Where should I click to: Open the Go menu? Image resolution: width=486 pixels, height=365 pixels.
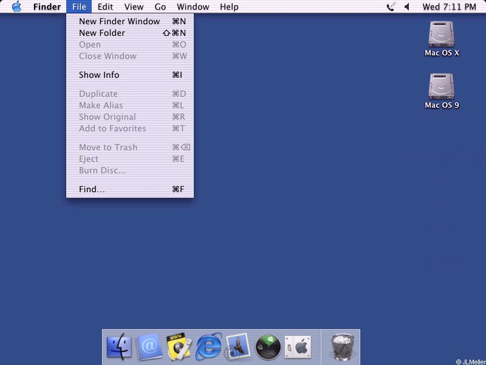coord(160,7)
